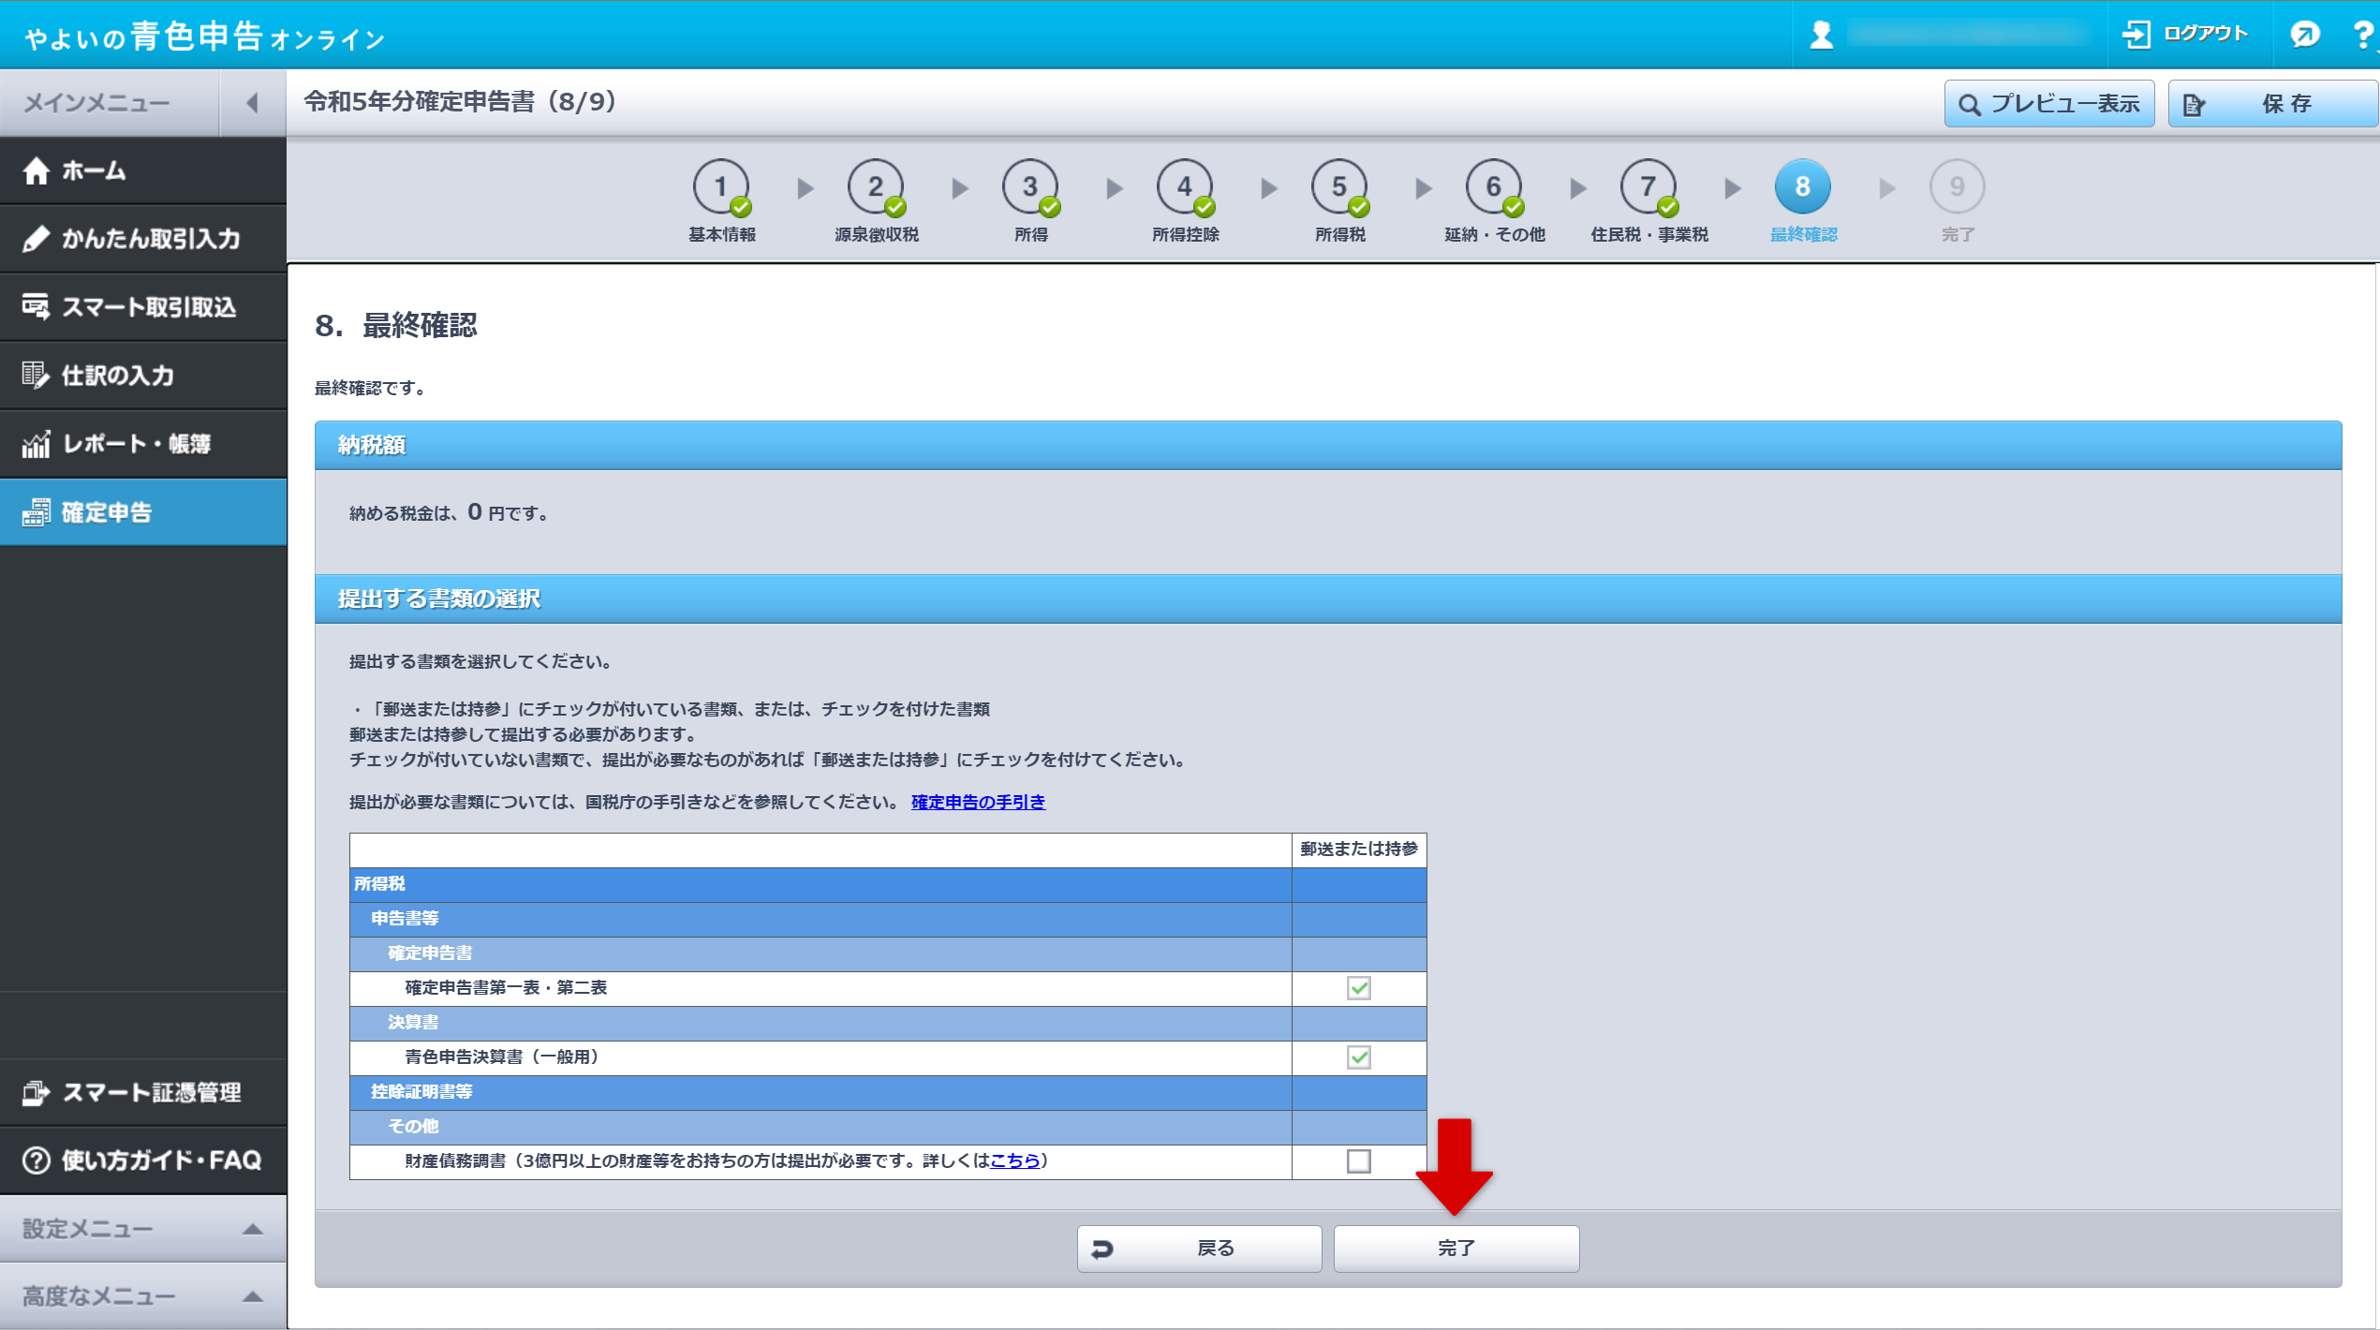Click the Home icon in sidebar

(37, 171)
